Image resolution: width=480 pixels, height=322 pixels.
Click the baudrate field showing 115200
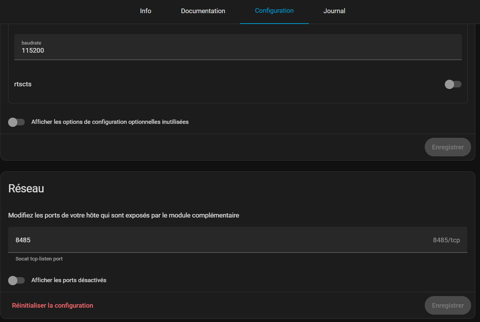238,50
